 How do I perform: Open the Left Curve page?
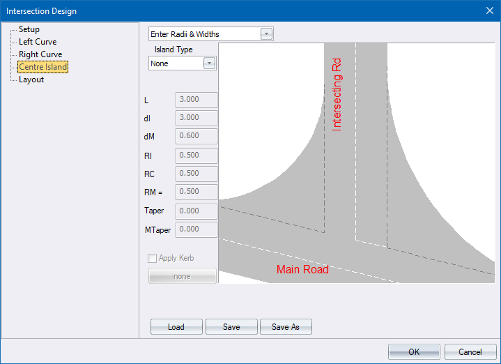(x=38, y=42)
